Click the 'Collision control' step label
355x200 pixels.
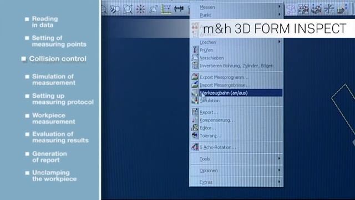pos(58,59)
